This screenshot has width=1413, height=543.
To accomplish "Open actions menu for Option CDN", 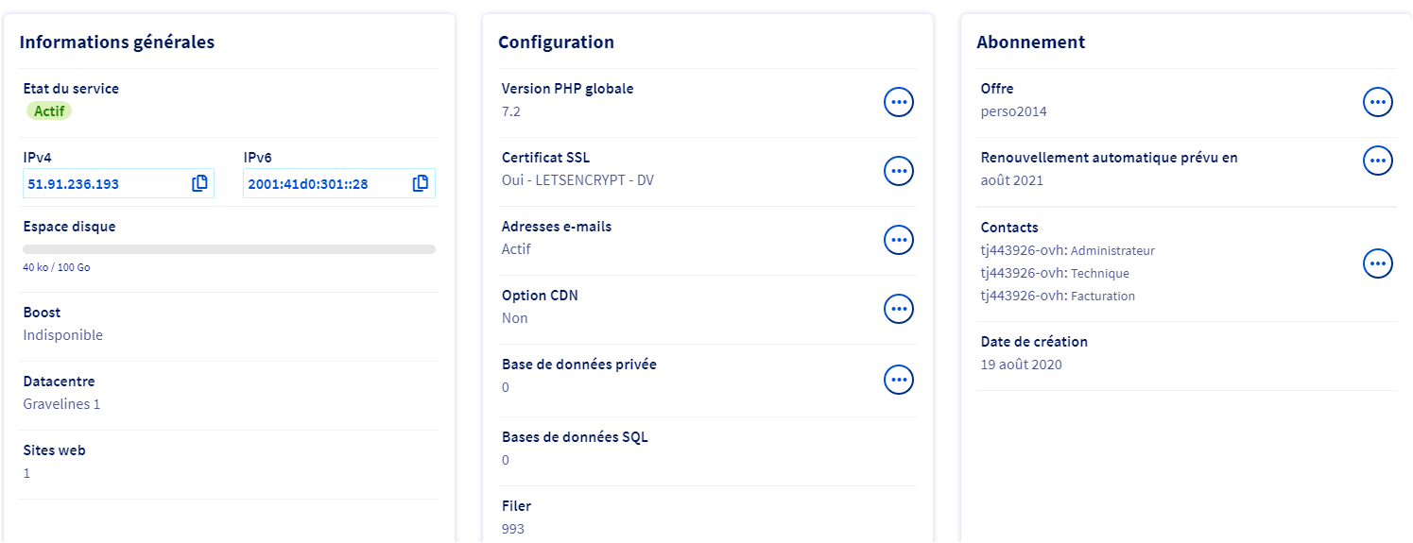I will point(899,309).
